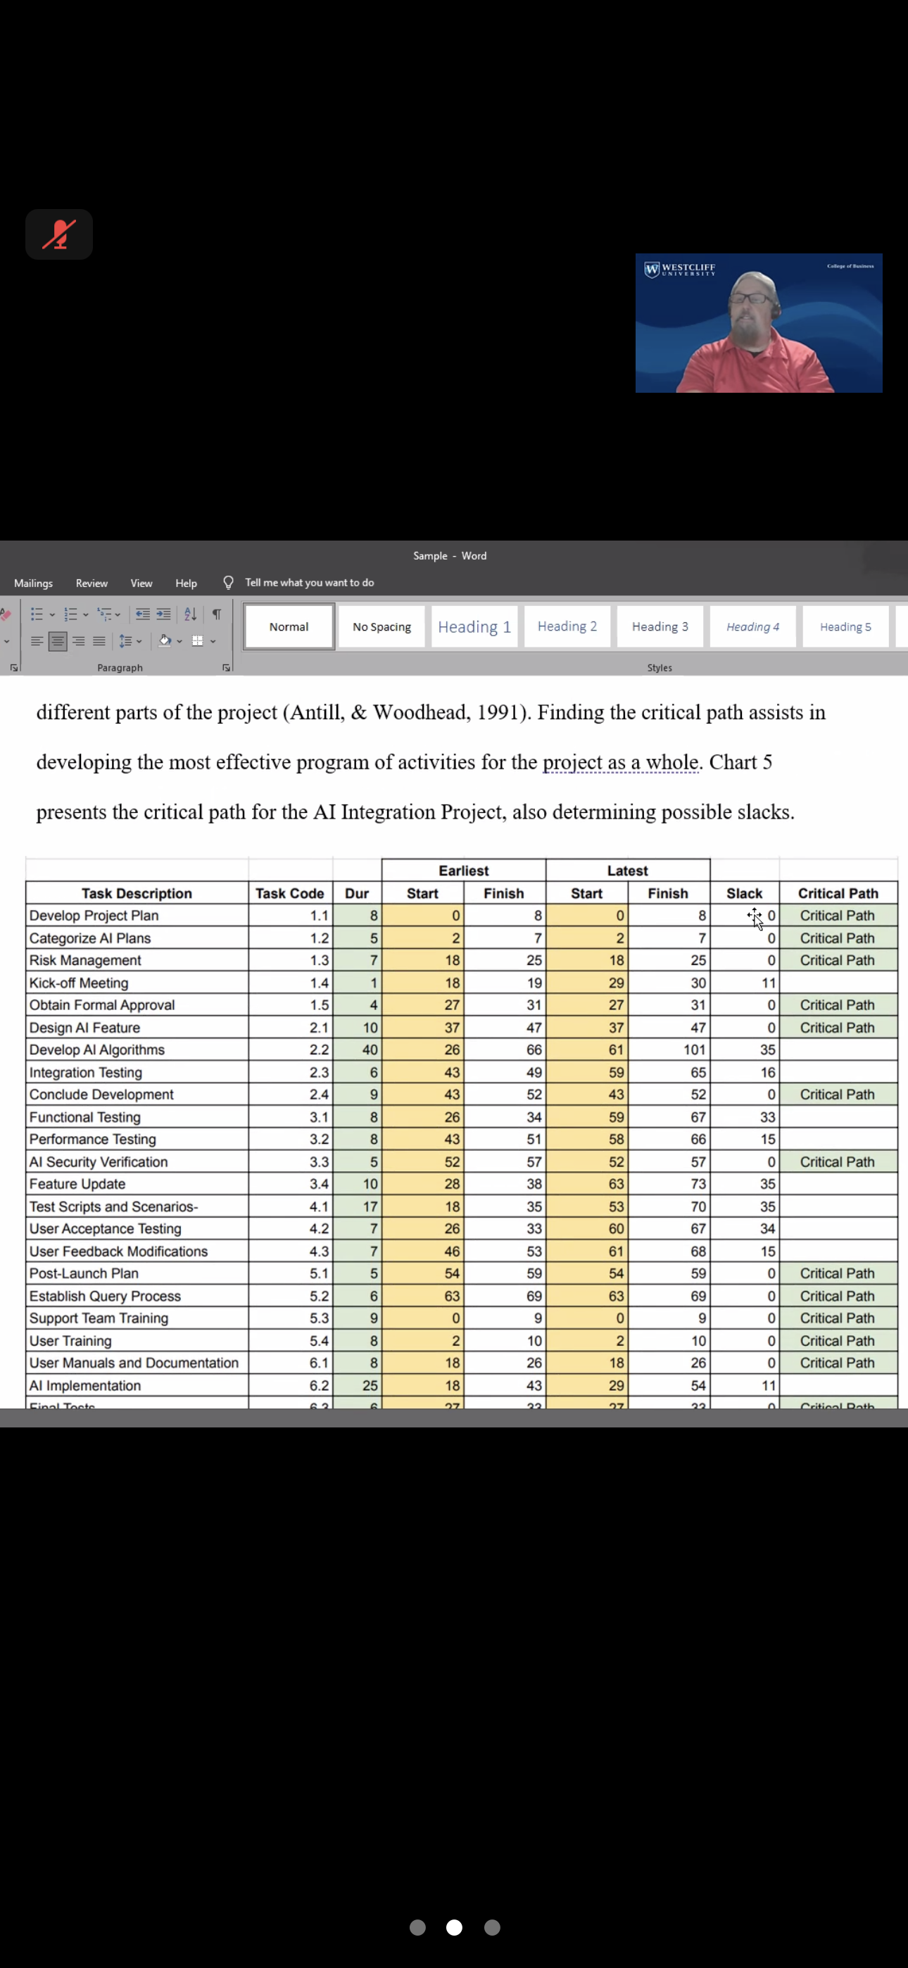The height and width of the screenshot is (1968, 908).
Task: Expand numbering library dropdown arrow
Action: coord(86,615)
